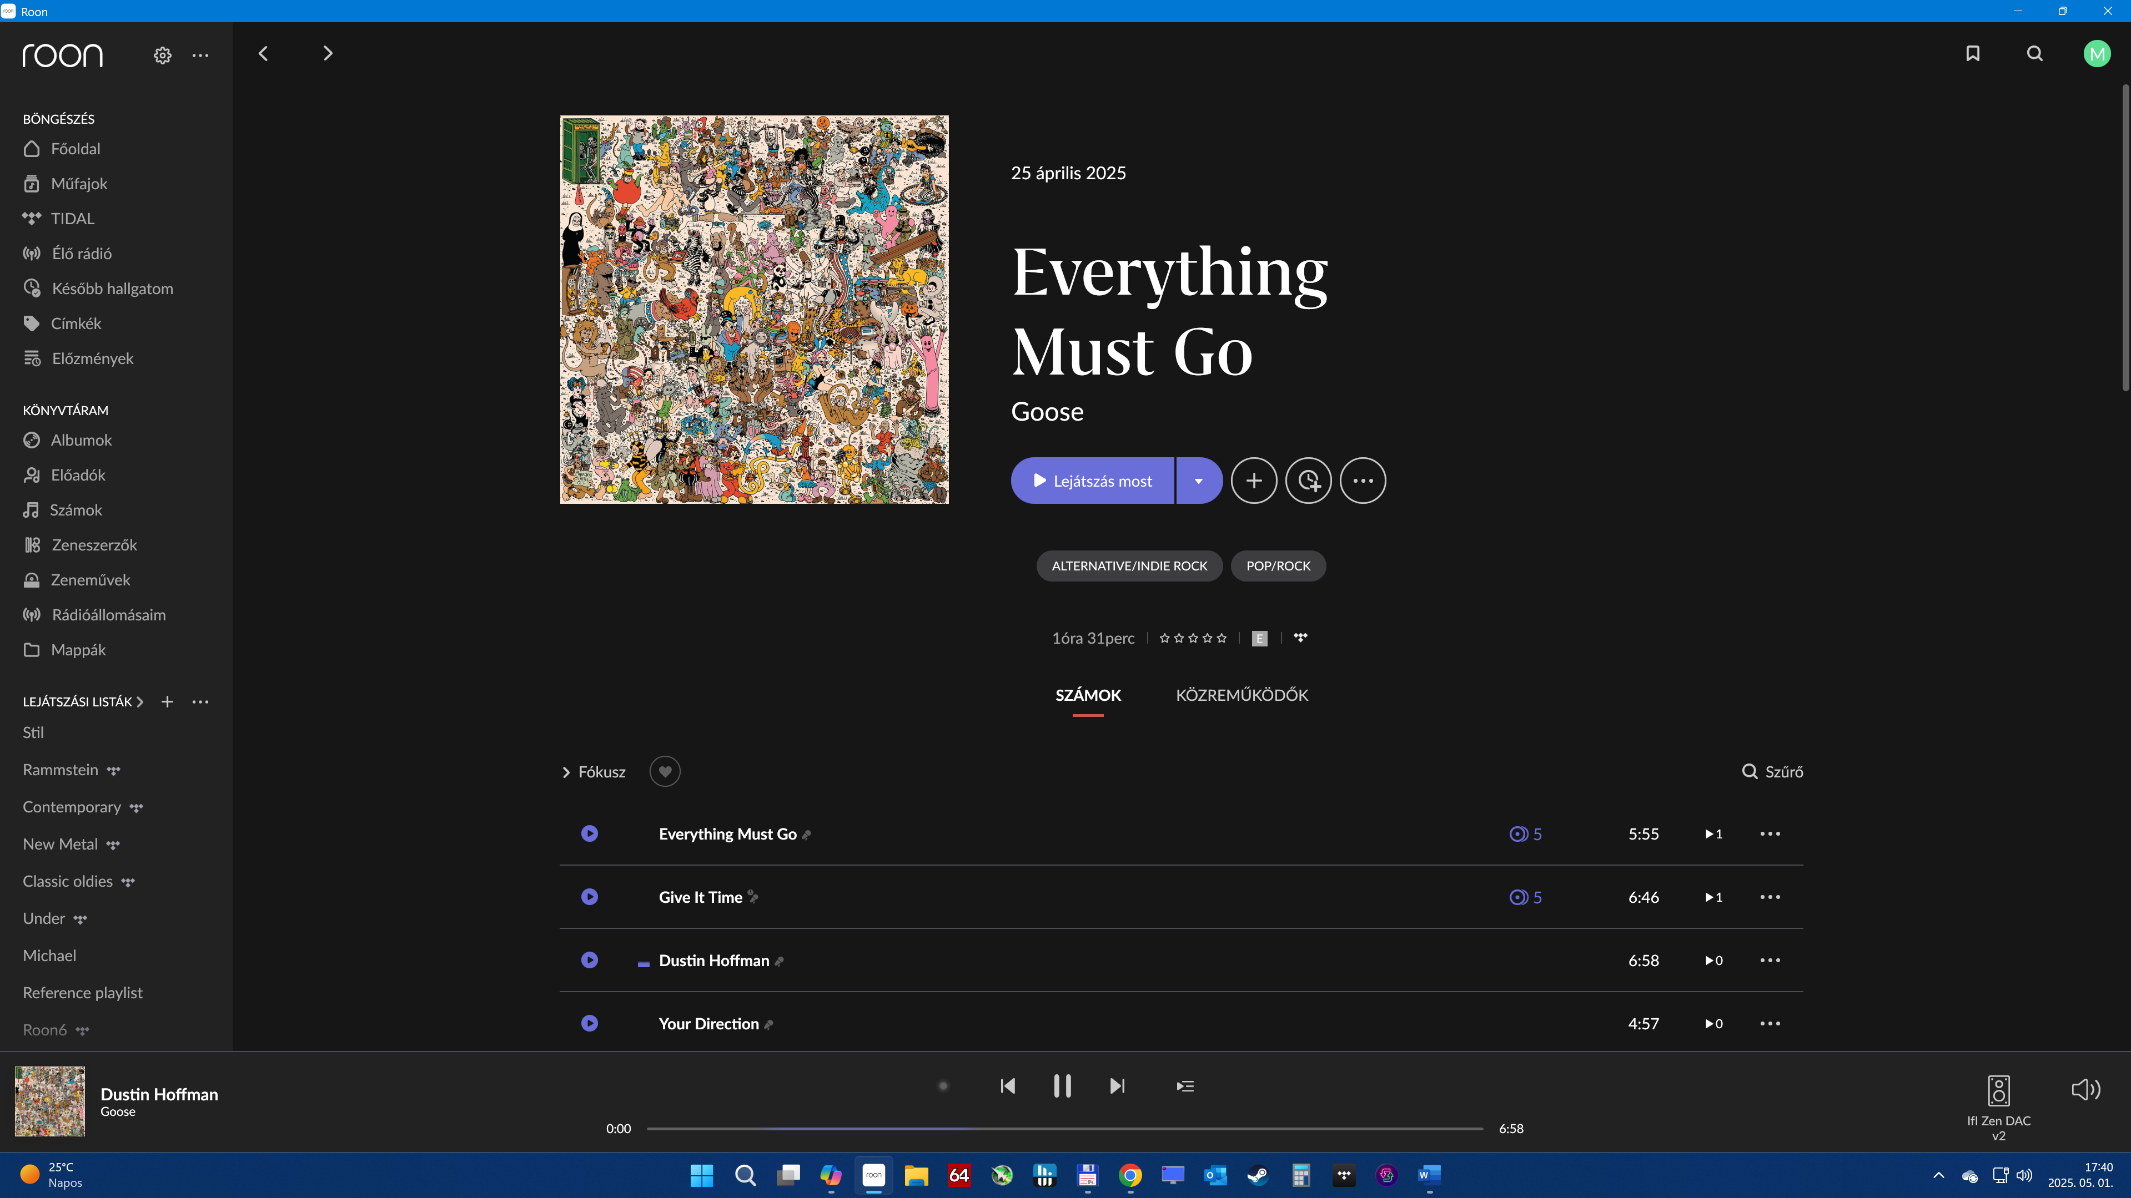
Task: Add album to listen later clock icon
Action: click(x=1309, y=481)
